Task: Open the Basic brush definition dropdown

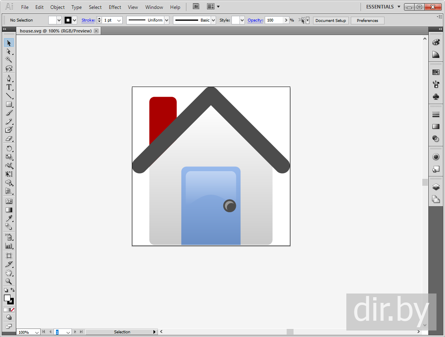Action: point(214,20)
